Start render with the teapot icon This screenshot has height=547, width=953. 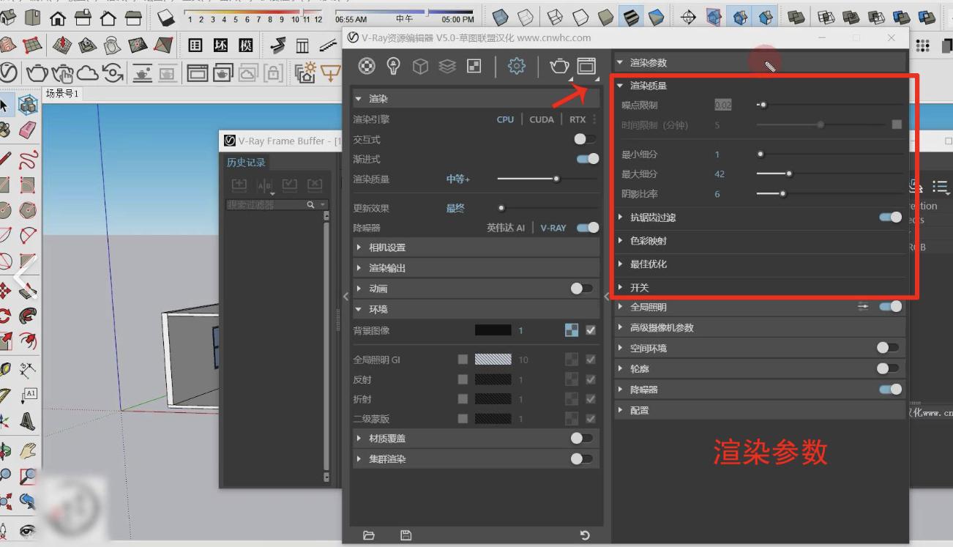tap(559, 67)
